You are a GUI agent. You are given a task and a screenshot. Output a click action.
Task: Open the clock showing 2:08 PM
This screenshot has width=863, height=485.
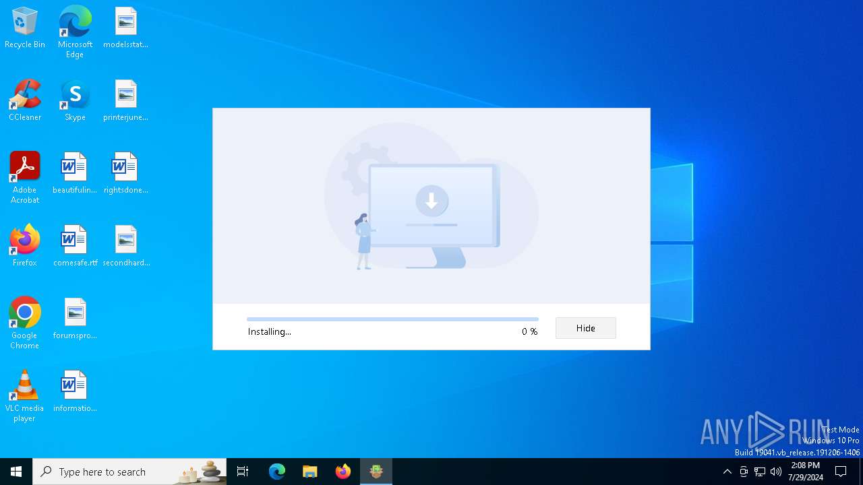(x=806, y=472)
